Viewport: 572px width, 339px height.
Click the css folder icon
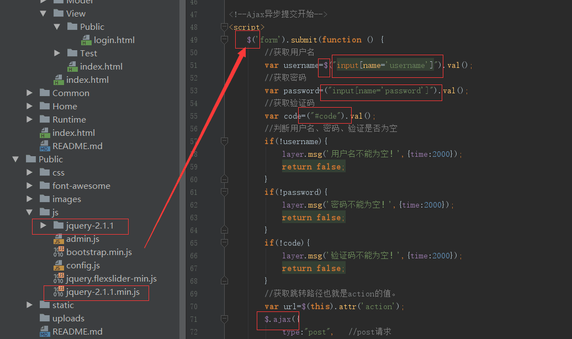pyautogui.click(x=45, y=172)
